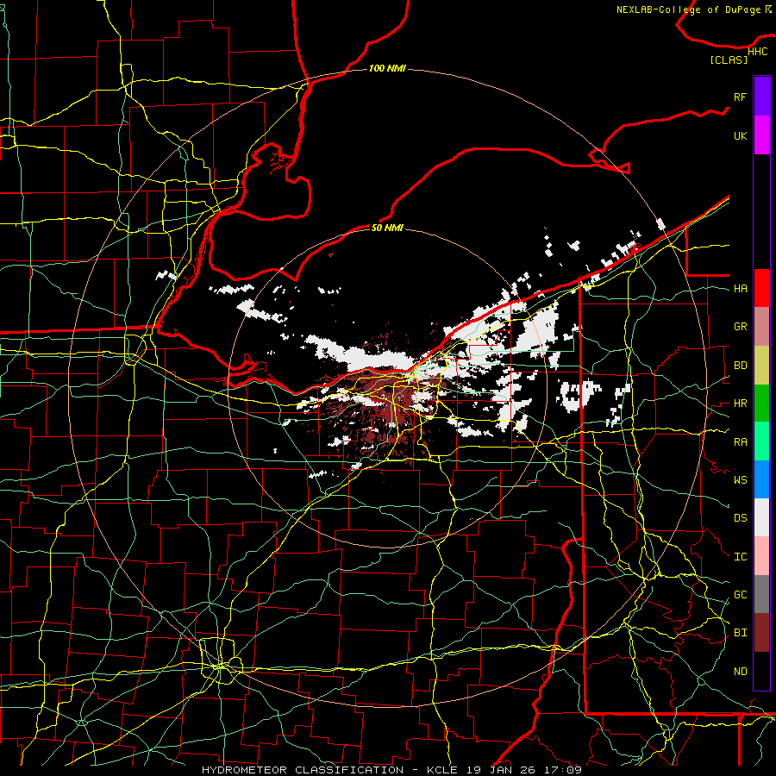The width and height of the screenshot is (776, 776).
Task: Click the UK magenta legend swatch
Action: pos(761,135)
